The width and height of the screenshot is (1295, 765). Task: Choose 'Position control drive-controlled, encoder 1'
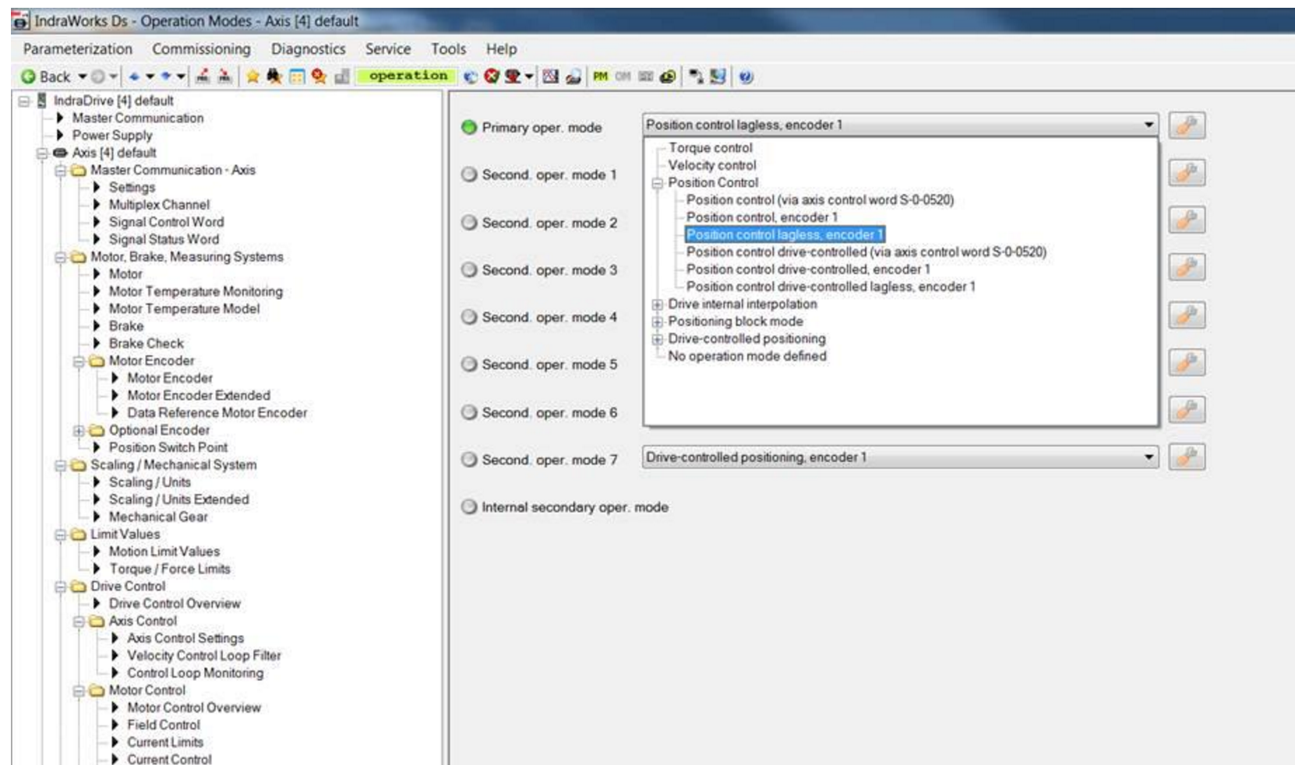(808, 270)
